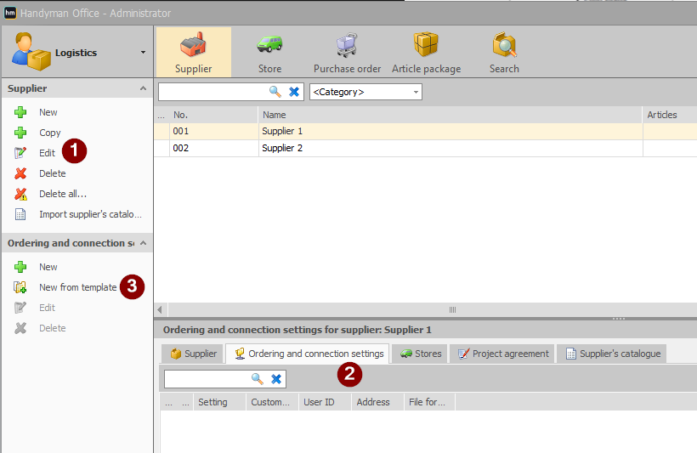Open the Purchase order shopping cart icon
The height and width of the screenshot is (453, 697).
coord(347,45)
